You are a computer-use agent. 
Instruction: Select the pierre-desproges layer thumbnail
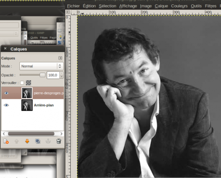(x=27, y=93)
